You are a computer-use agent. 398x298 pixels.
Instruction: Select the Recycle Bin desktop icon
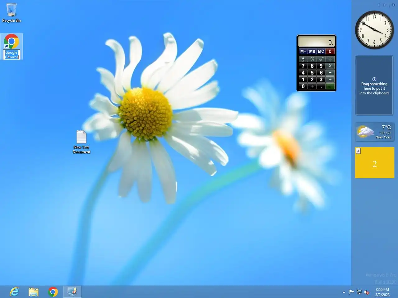click(x=12, y=12)
